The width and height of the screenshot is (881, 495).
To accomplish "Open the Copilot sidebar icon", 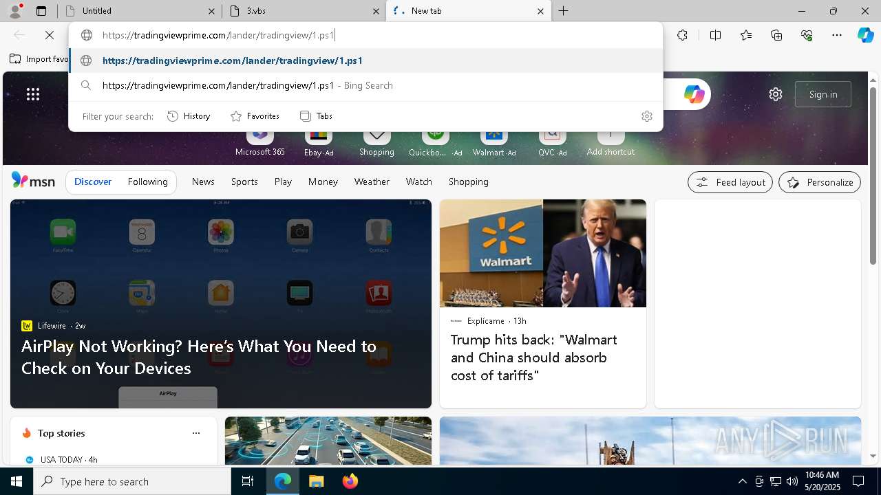I will tap(866, 35).
